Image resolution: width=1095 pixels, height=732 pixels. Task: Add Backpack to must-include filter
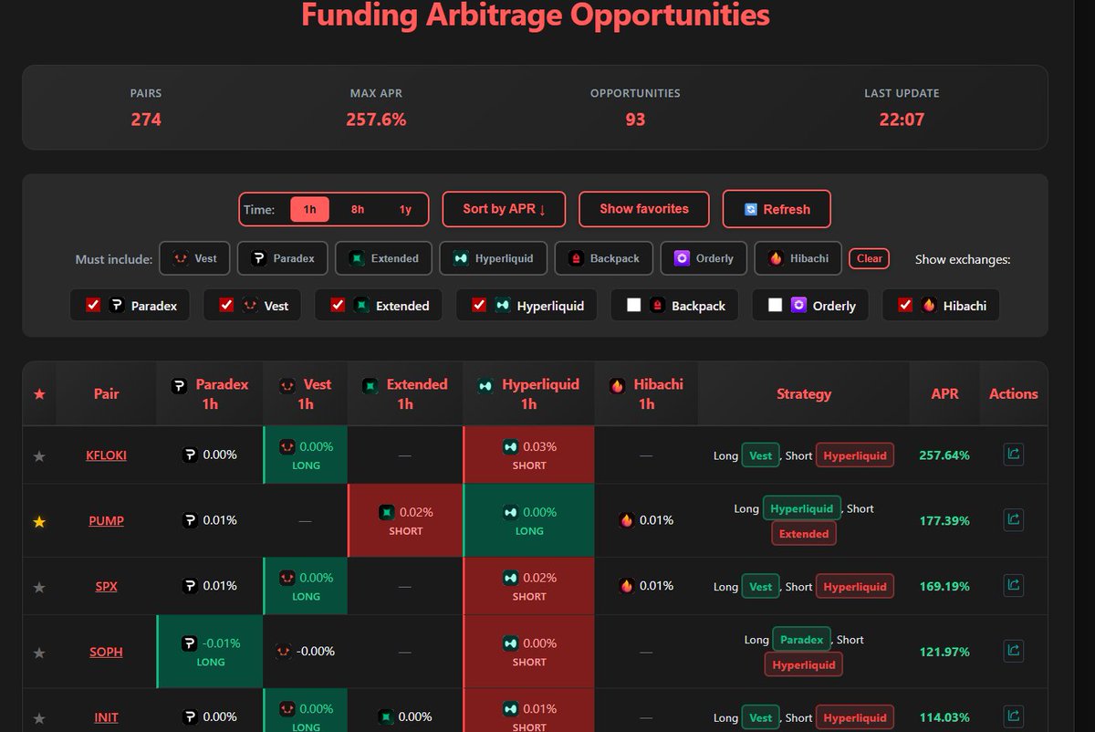604,258
